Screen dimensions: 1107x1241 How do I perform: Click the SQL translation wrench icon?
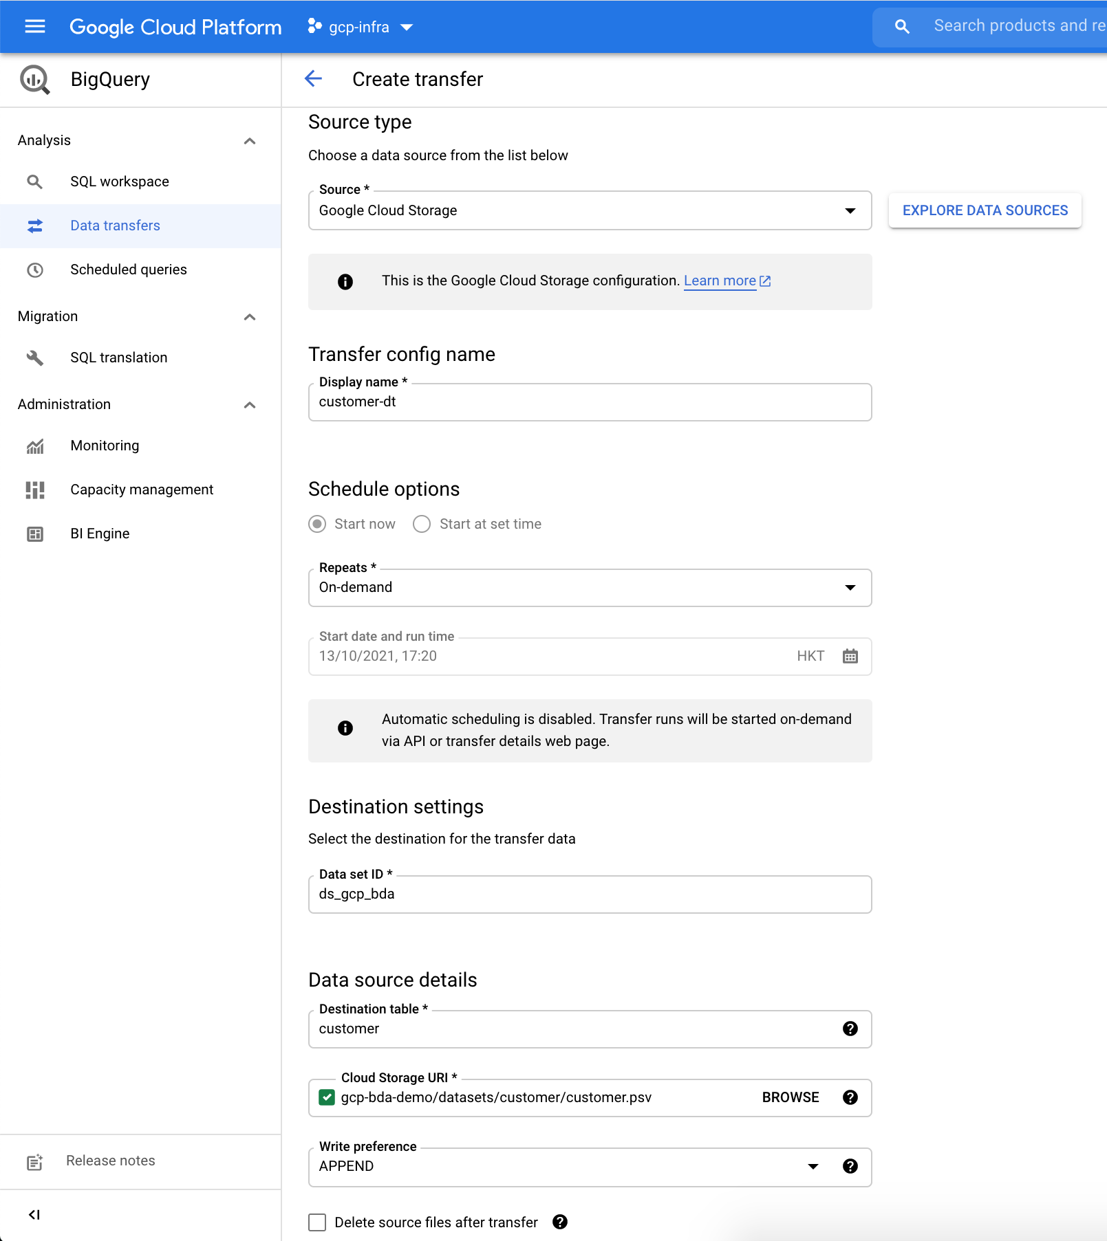34,358
